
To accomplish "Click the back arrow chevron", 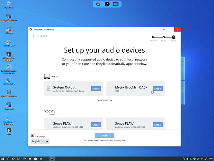I will point(34,36).
